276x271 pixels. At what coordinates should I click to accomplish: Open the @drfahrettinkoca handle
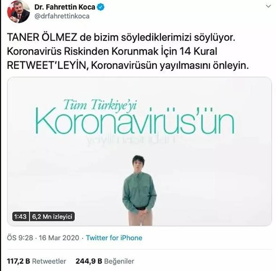[x=62, y=16]
